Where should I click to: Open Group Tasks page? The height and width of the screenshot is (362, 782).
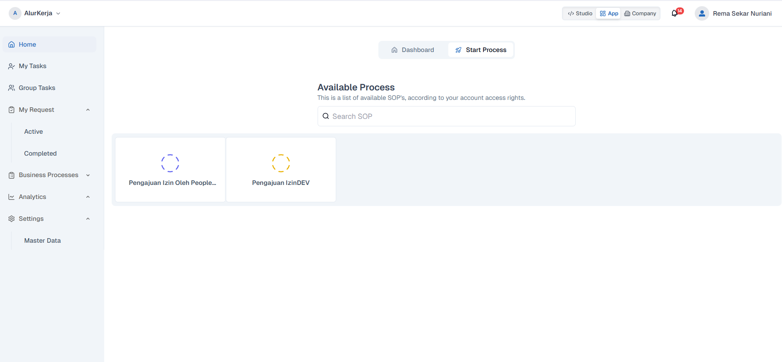coord(50,88)
